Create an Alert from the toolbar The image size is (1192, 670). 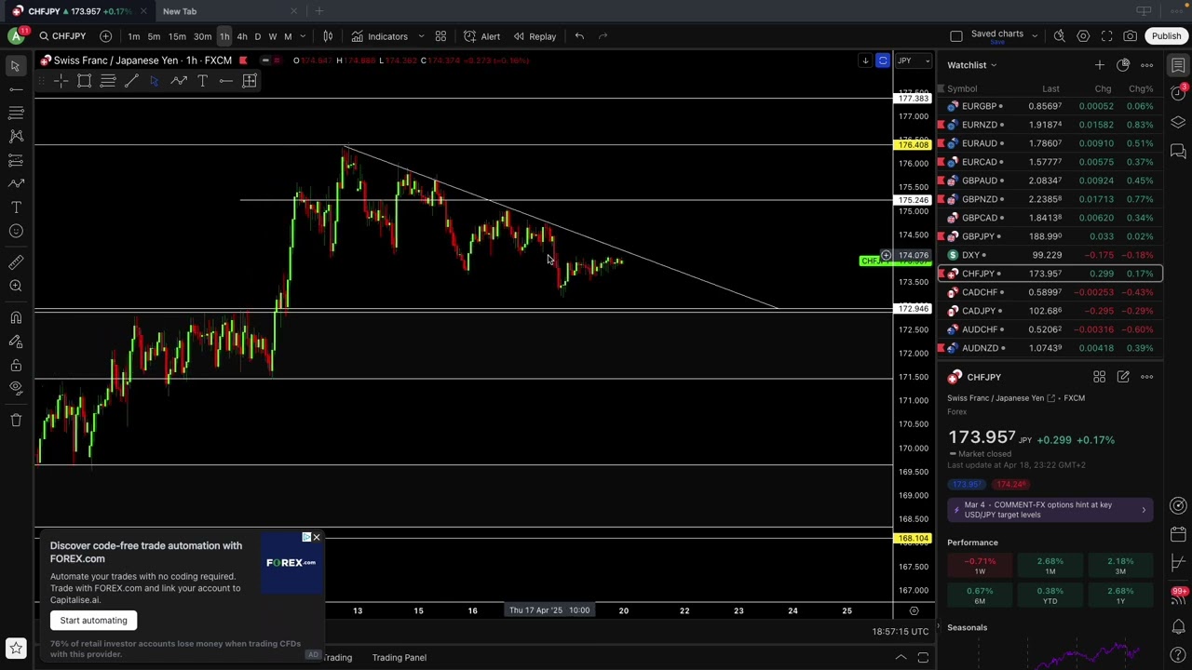point(481,36)
